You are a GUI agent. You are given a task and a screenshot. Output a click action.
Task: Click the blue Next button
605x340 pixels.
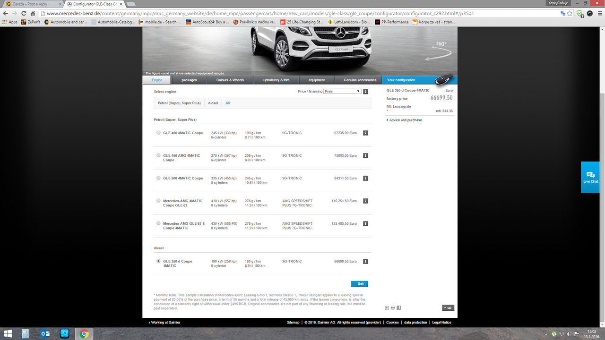(x=359, y=284)
